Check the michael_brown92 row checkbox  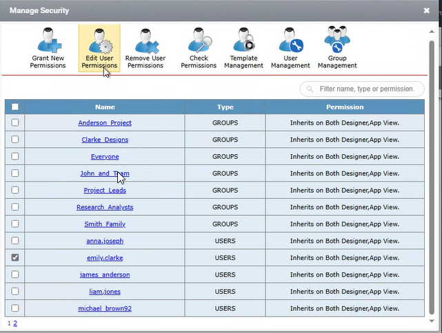(15, 308)
